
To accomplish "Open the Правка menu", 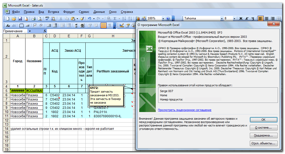I will (29, 12).
